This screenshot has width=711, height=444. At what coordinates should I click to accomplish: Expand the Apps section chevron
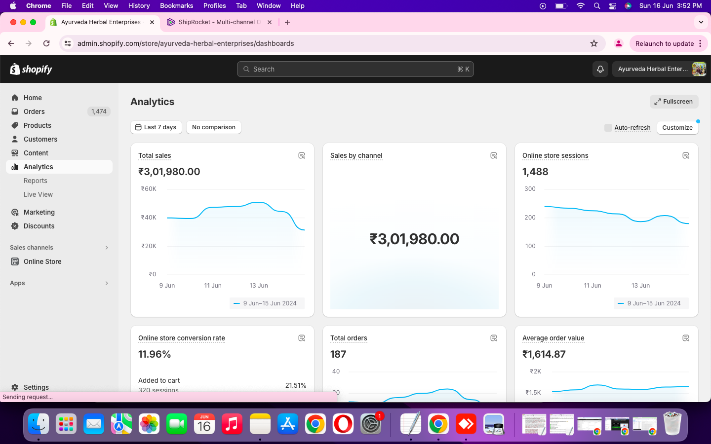107,283
